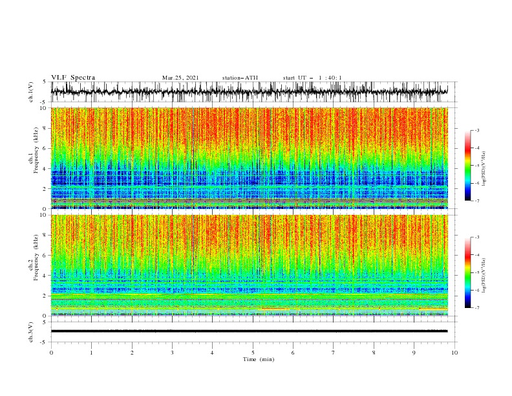Click the 'ch.1(V)' axis label
512x396 pixels.
(x=31, y=92)
